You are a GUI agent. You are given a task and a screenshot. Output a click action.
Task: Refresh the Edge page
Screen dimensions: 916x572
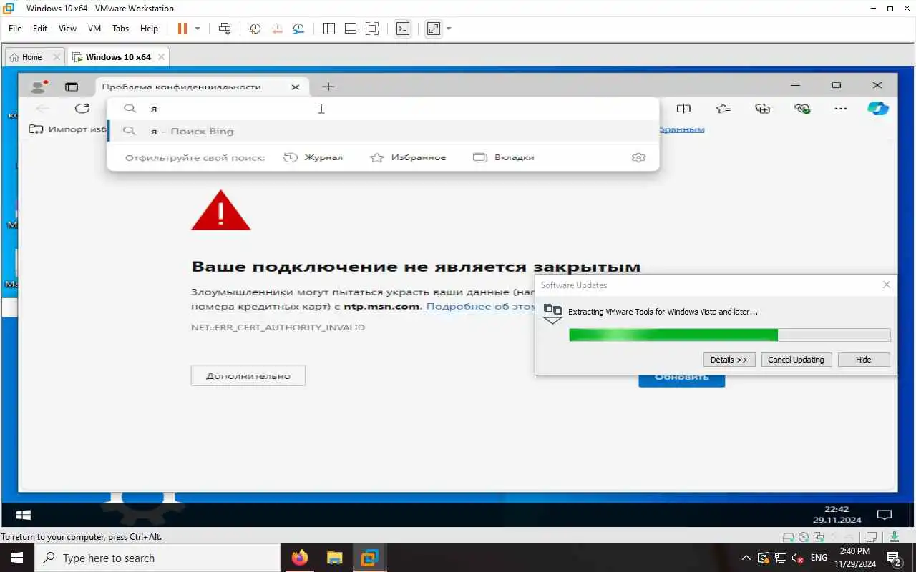(82, 108)
